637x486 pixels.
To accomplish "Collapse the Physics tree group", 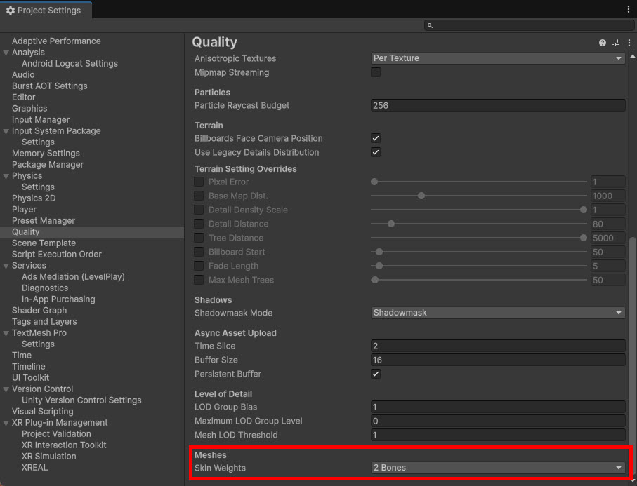I will point(6,176).
